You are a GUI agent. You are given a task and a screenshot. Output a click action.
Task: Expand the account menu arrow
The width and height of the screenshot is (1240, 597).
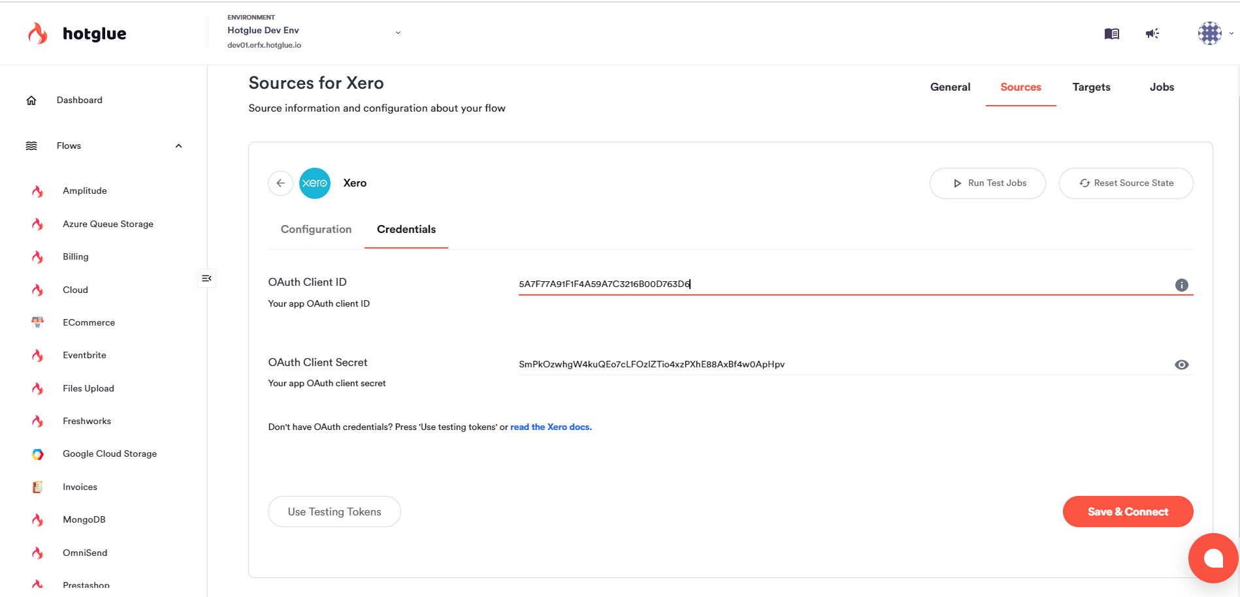pyautogui.click(x=1232, y=33)
